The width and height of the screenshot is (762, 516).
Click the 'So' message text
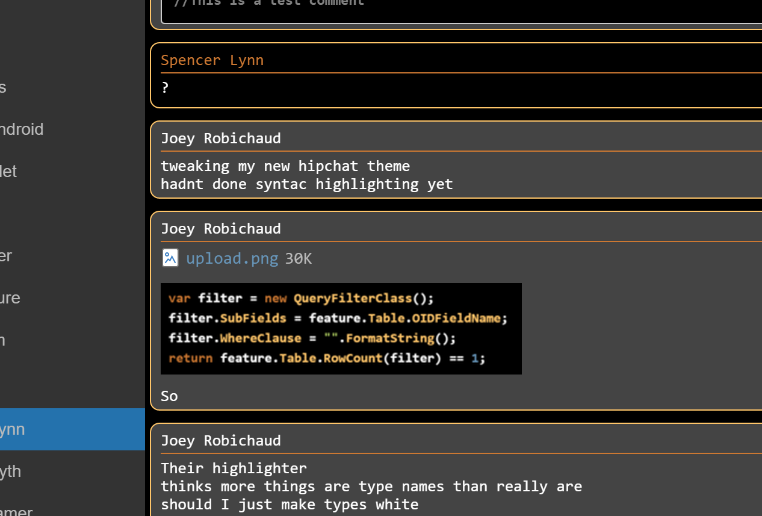tap(169, 396)
